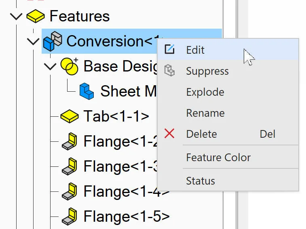Select the Flange<1-4> tree item
Screen dimensions: 306x229
pyautogui.click(x=116, y=191)
